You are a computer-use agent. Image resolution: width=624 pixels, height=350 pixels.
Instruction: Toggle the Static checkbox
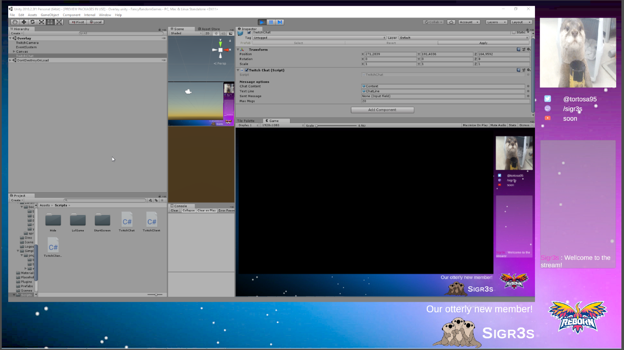tap(514, 32)
